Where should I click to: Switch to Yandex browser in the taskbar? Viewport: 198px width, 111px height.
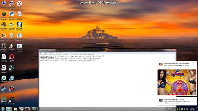coord(22,109)
